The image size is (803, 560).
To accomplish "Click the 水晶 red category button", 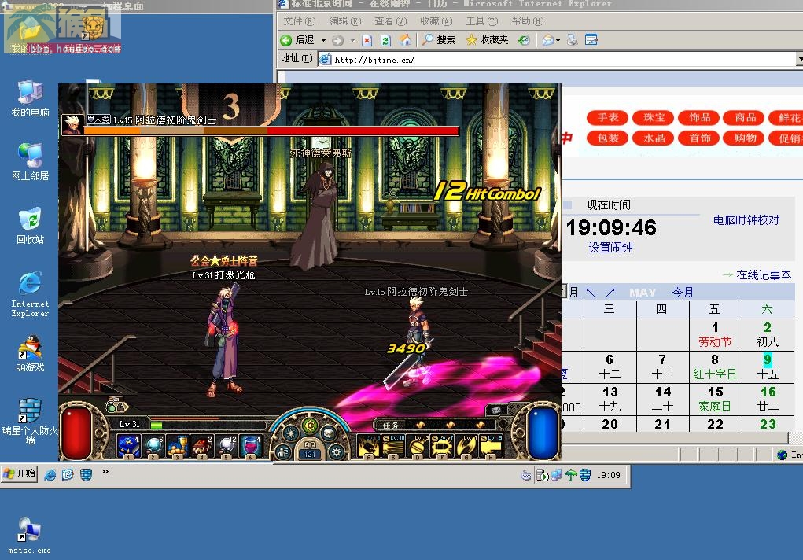I will tap(653, 138).
